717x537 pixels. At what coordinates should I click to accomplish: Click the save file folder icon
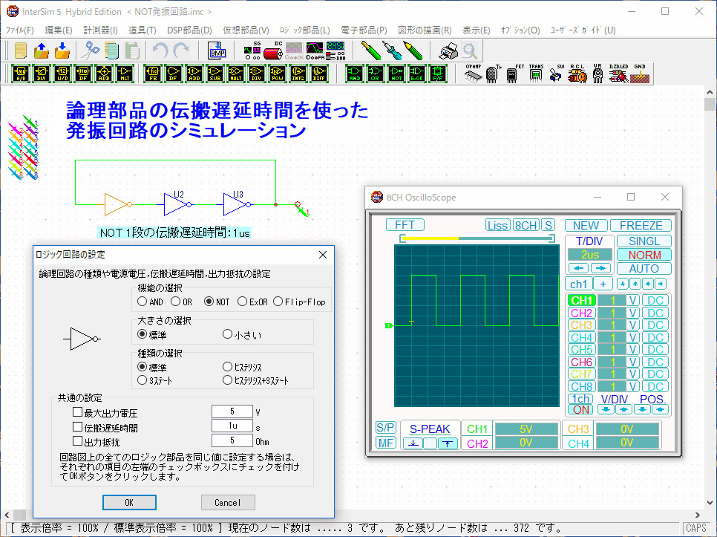coord(62,51)
